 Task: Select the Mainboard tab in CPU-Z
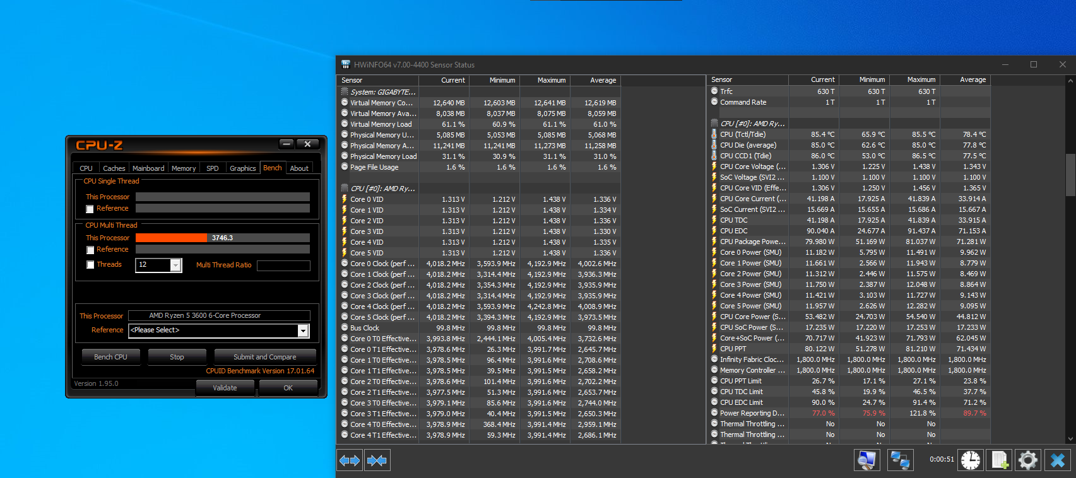coord(148,168)
